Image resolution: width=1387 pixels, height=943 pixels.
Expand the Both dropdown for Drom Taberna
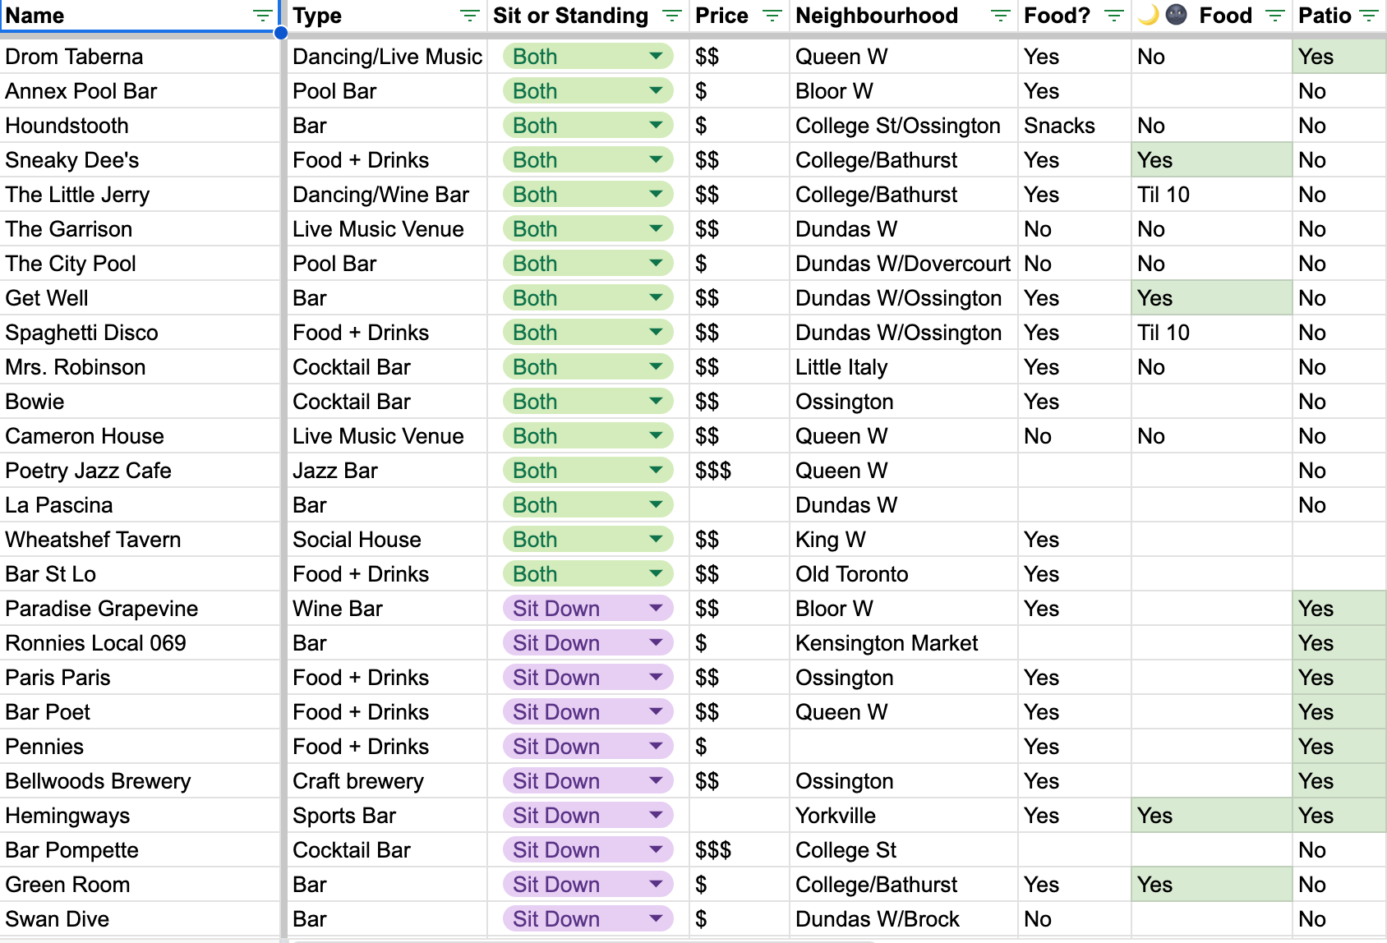coord(656,57)
